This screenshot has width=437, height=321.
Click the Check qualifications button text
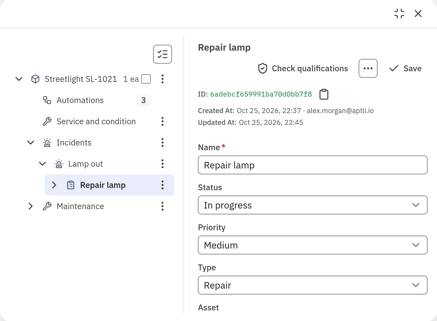tap(310, 68)
